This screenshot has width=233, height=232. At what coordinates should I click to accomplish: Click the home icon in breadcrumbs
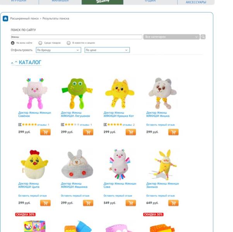tap(5, 19)
